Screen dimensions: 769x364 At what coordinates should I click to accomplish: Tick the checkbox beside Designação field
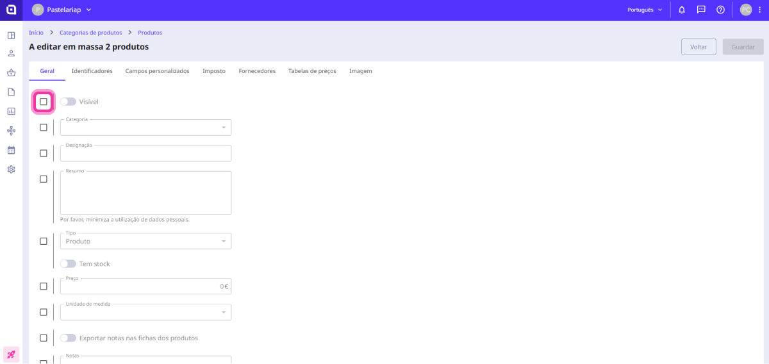[x=44, y=153]
